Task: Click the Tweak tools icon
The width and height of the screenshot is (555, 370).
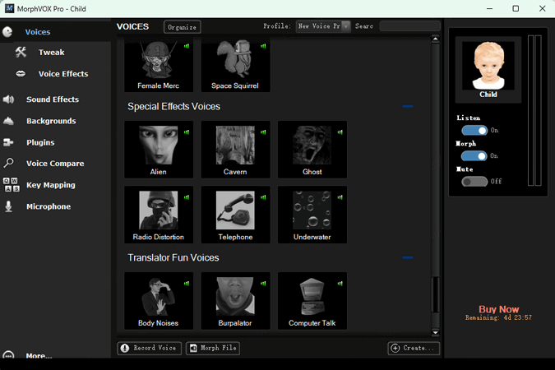Action: [21, 53]
